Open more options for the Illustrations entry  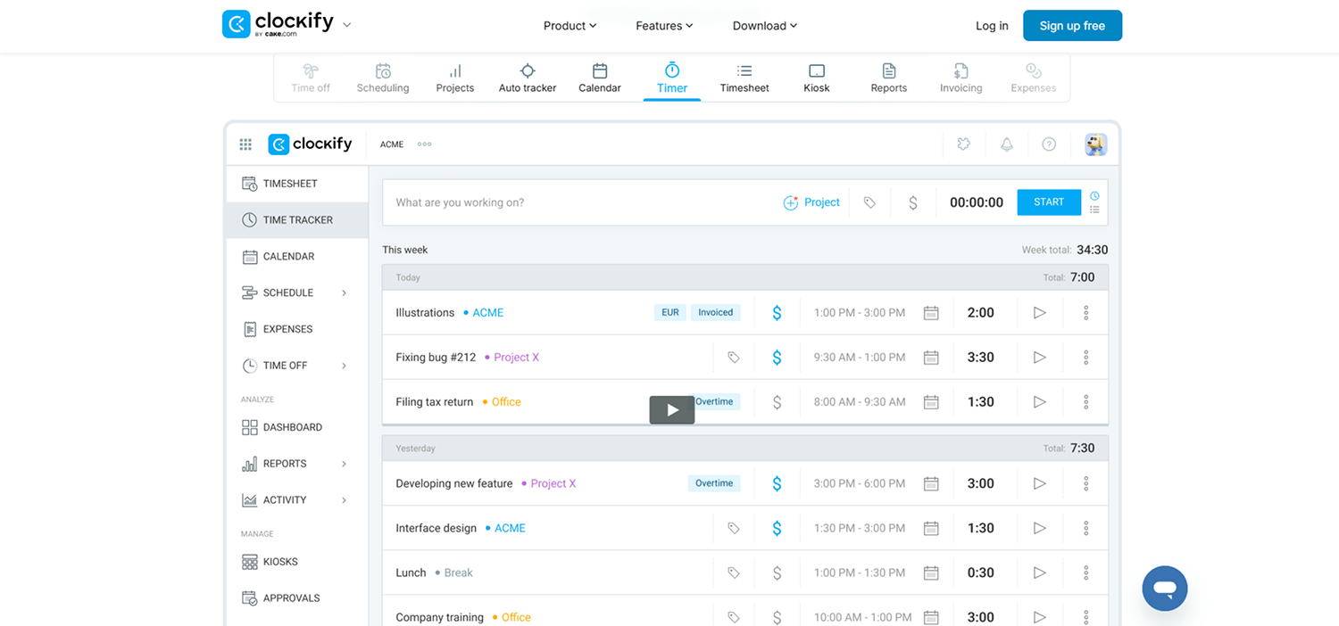(x=1086, y=313)
